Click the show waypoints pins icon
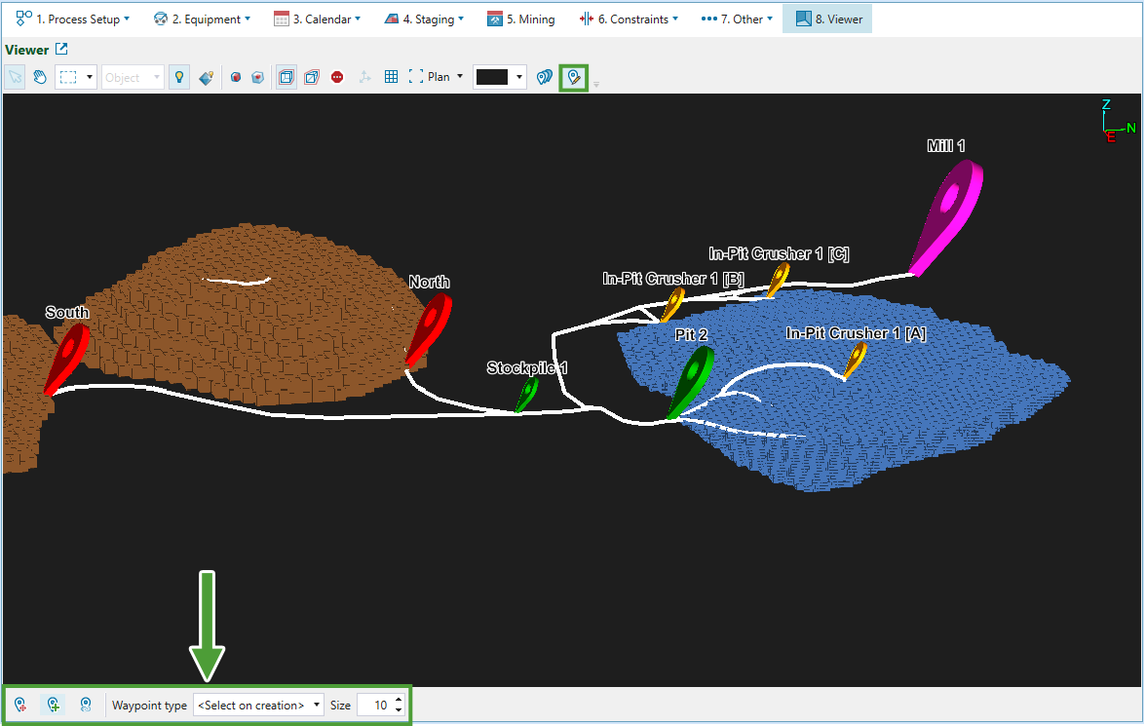The height and width of the screenshot is (726, 1146). (545, 77)
